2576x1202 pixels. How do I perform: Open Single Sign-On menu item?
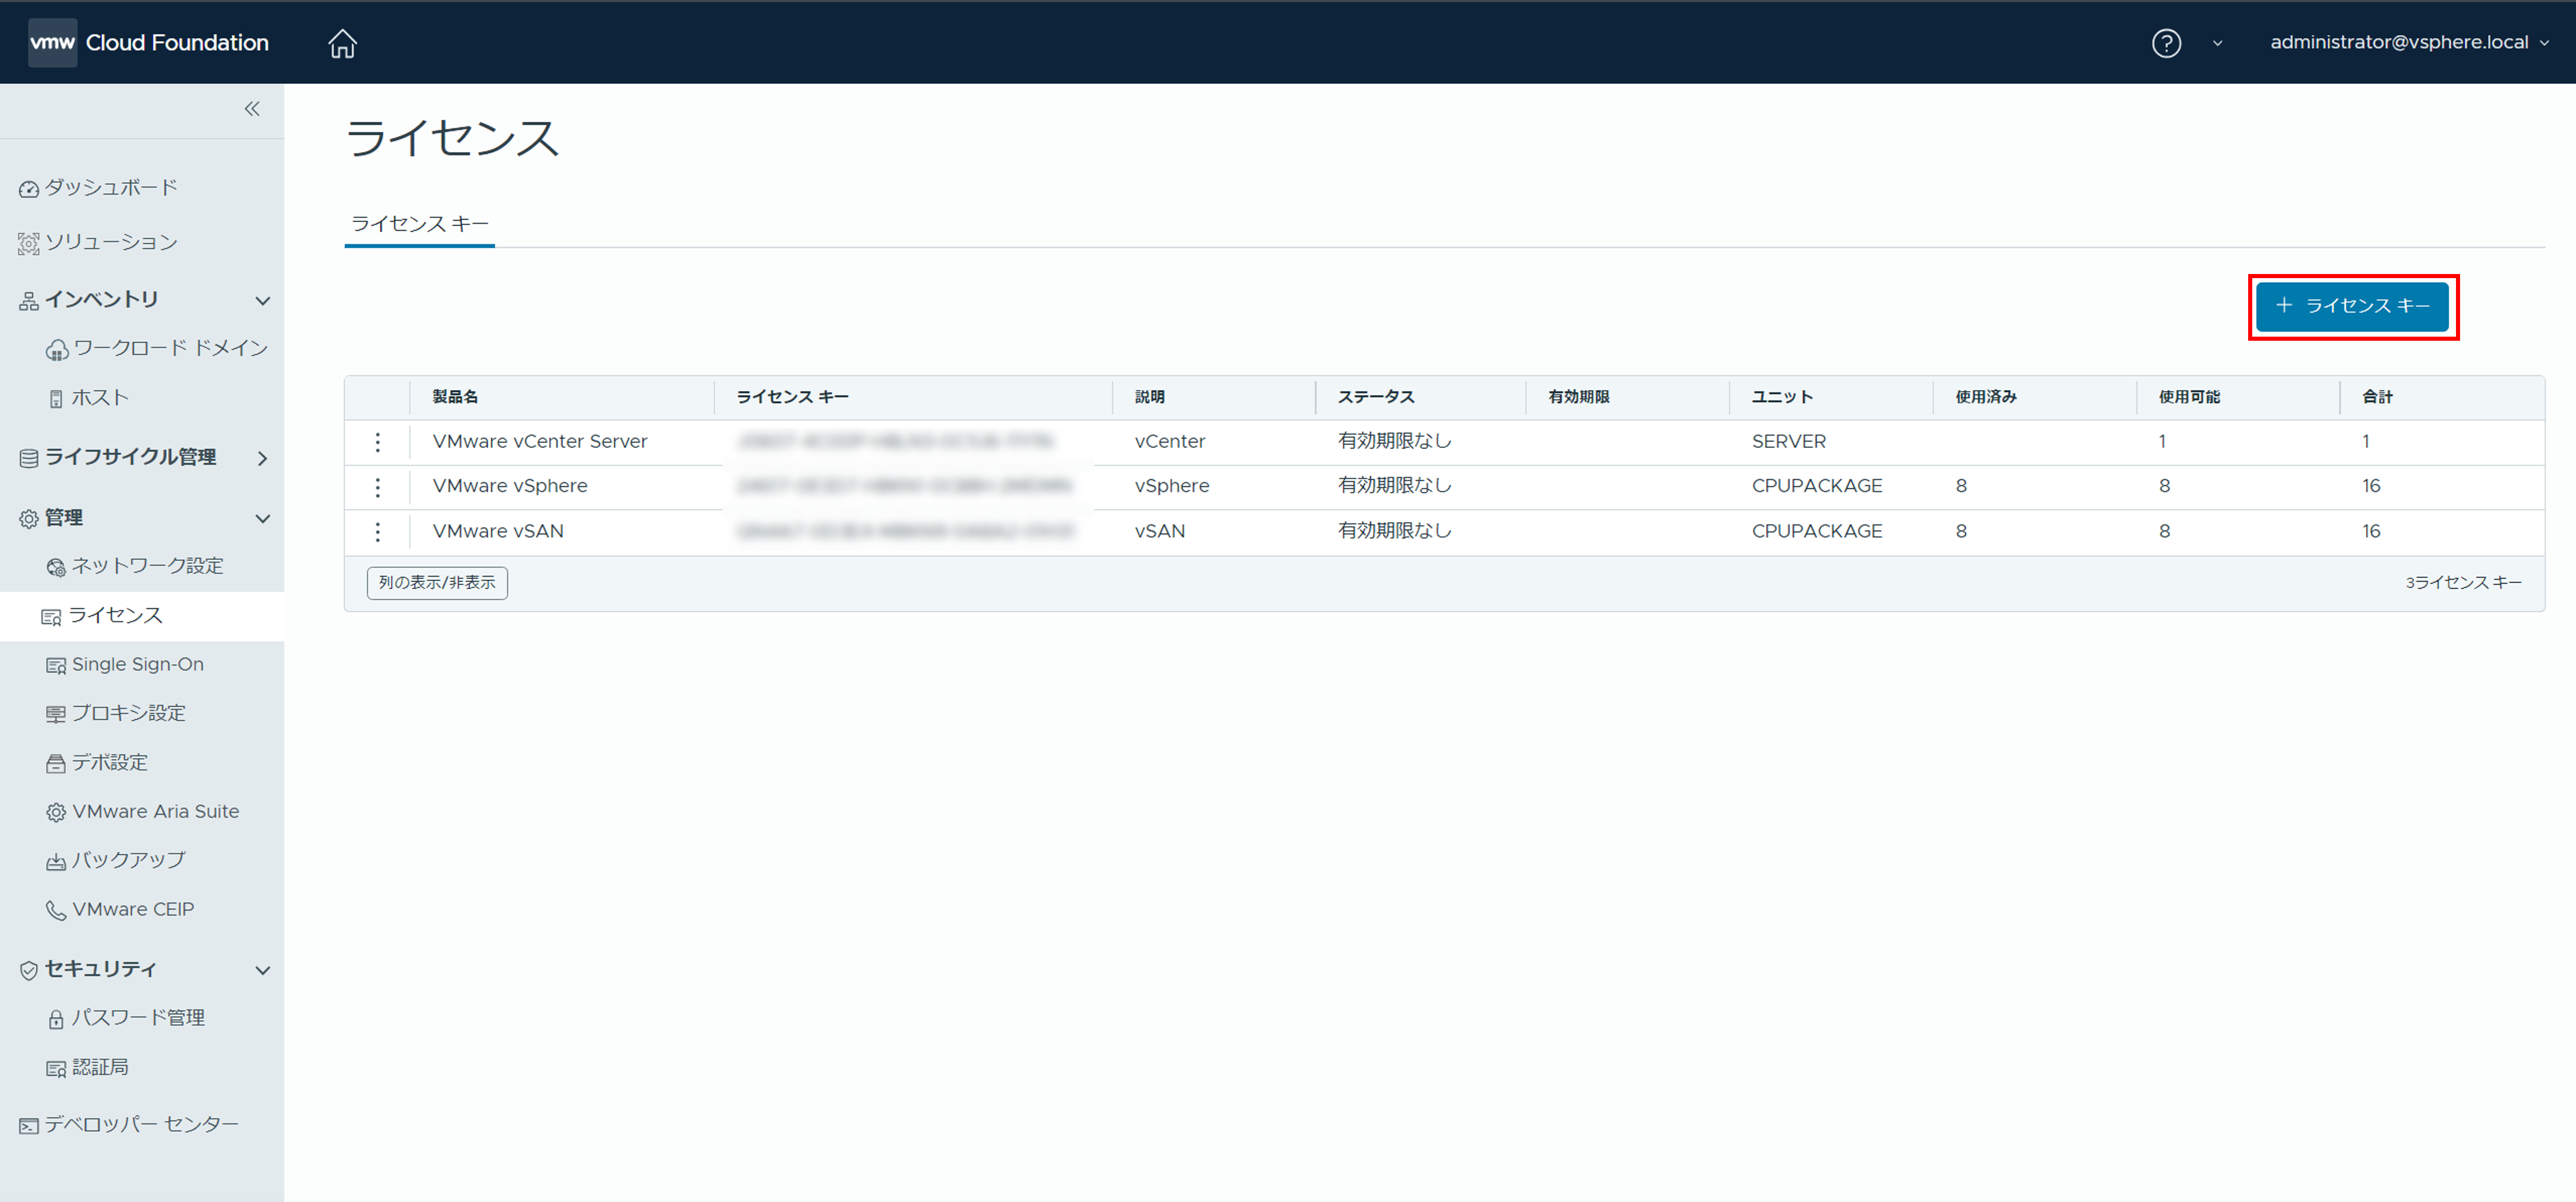137,665
